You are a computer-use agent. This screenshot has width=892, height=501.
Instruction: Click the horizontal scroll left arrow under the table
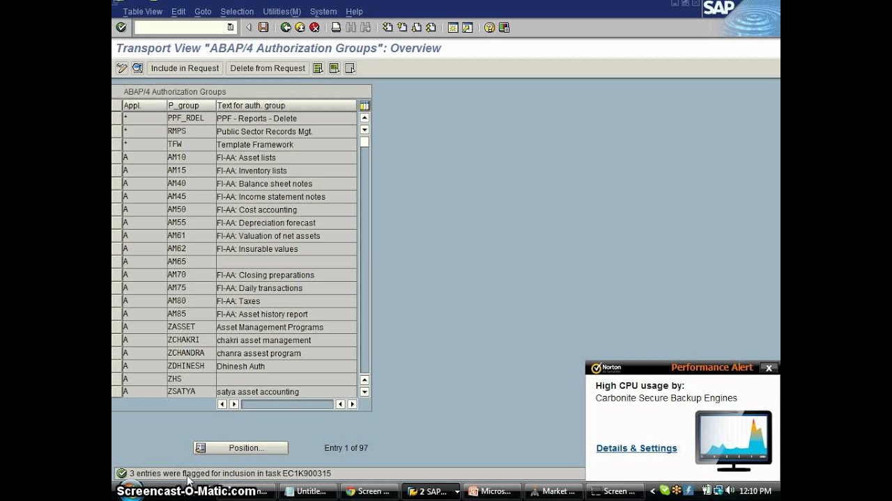tap(222, 404)
